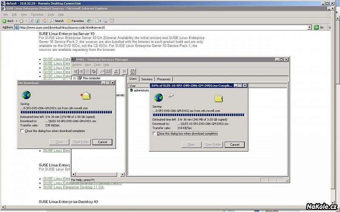The image size is (340, 212).
Task: Click the page icon in the Address bar
Action: pyautogui.click(x=17, y=28)
